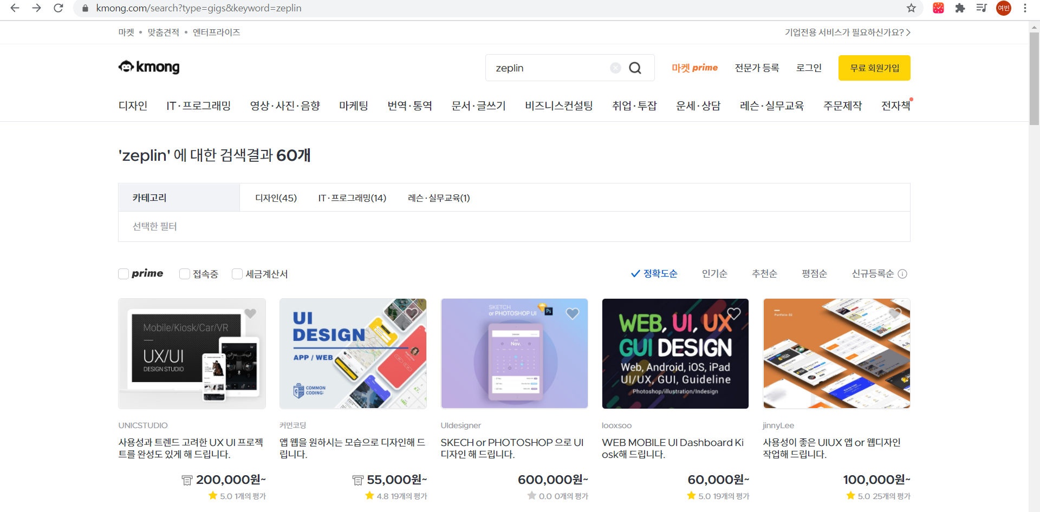Open 사용성이 좋은 UIUX 앱 gig title

(831, 448)
